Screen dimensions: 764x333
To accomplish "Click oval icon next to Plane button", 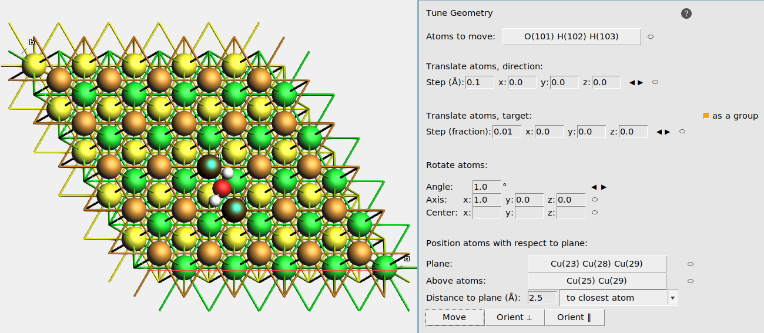I will (x=691, y=264).
